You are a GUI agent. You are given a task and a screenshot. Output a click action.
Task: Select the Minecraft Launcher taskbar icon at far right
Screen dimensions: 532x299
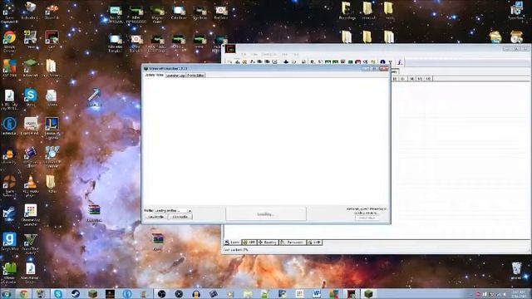click(x=368, y=293)
